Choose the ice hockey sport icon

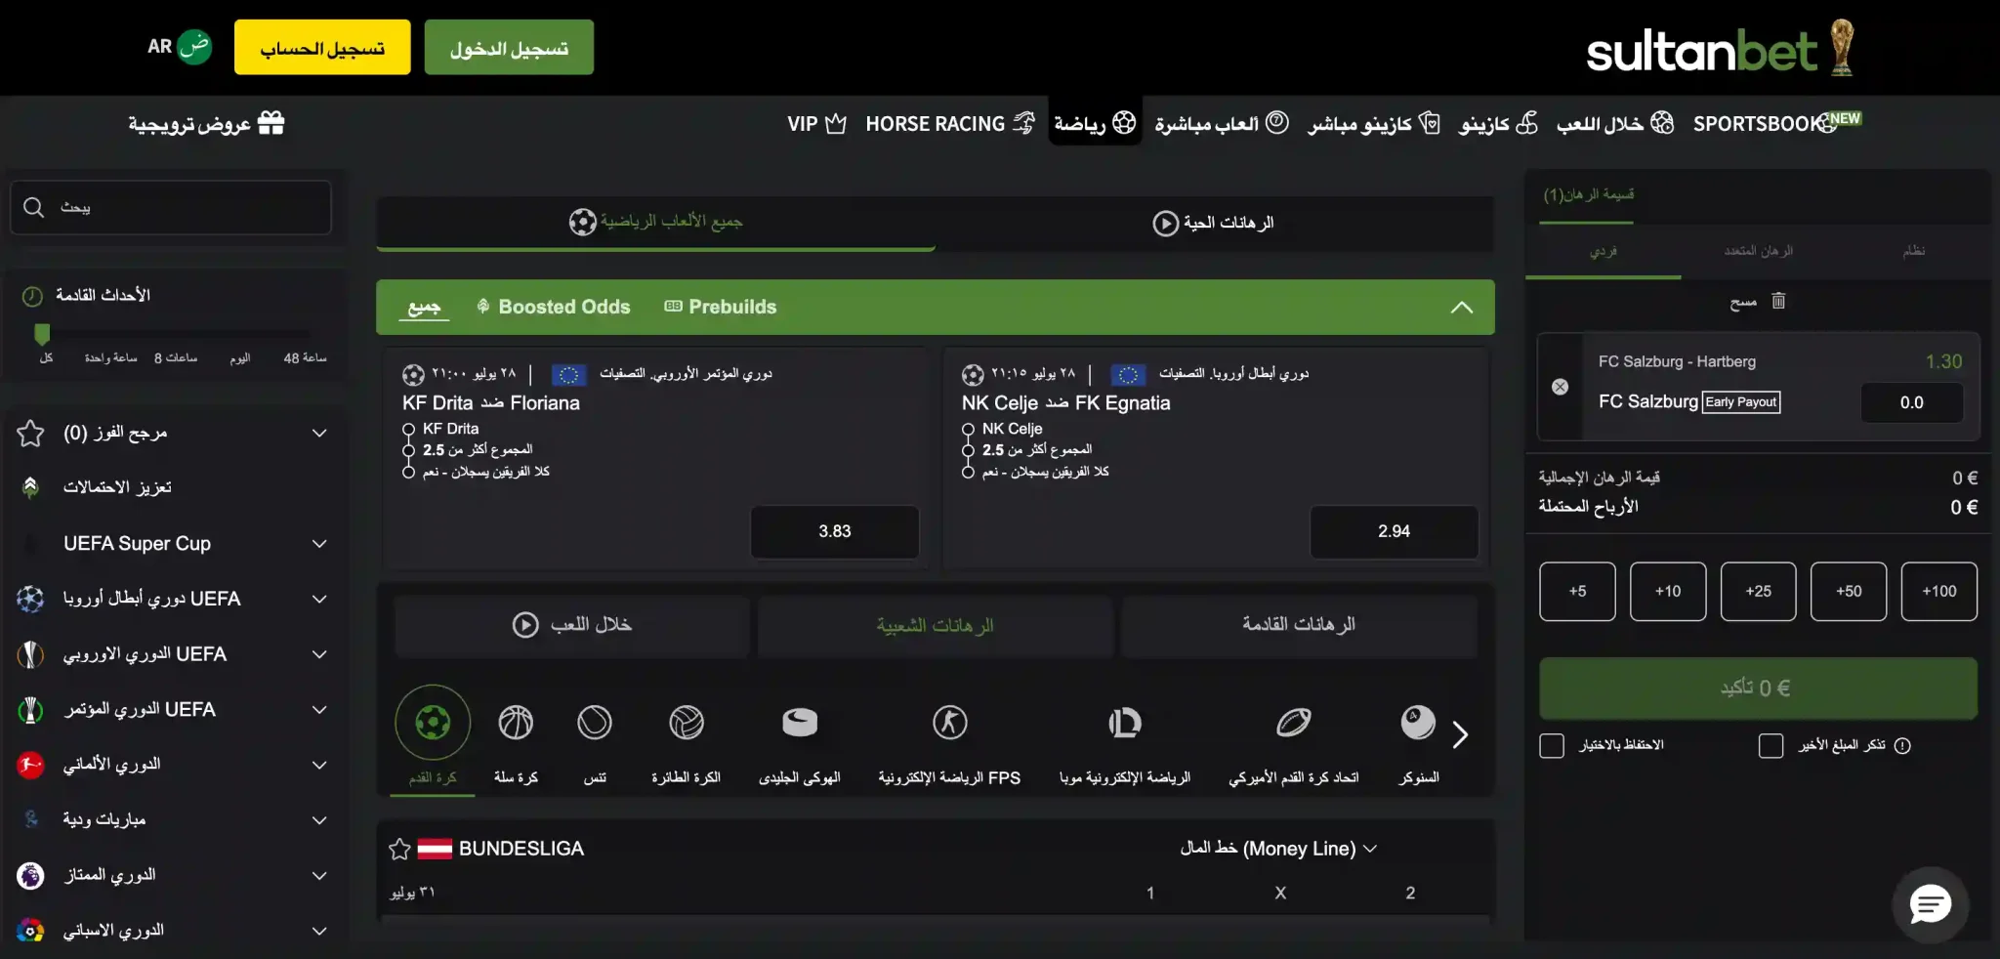coord(800,723)
